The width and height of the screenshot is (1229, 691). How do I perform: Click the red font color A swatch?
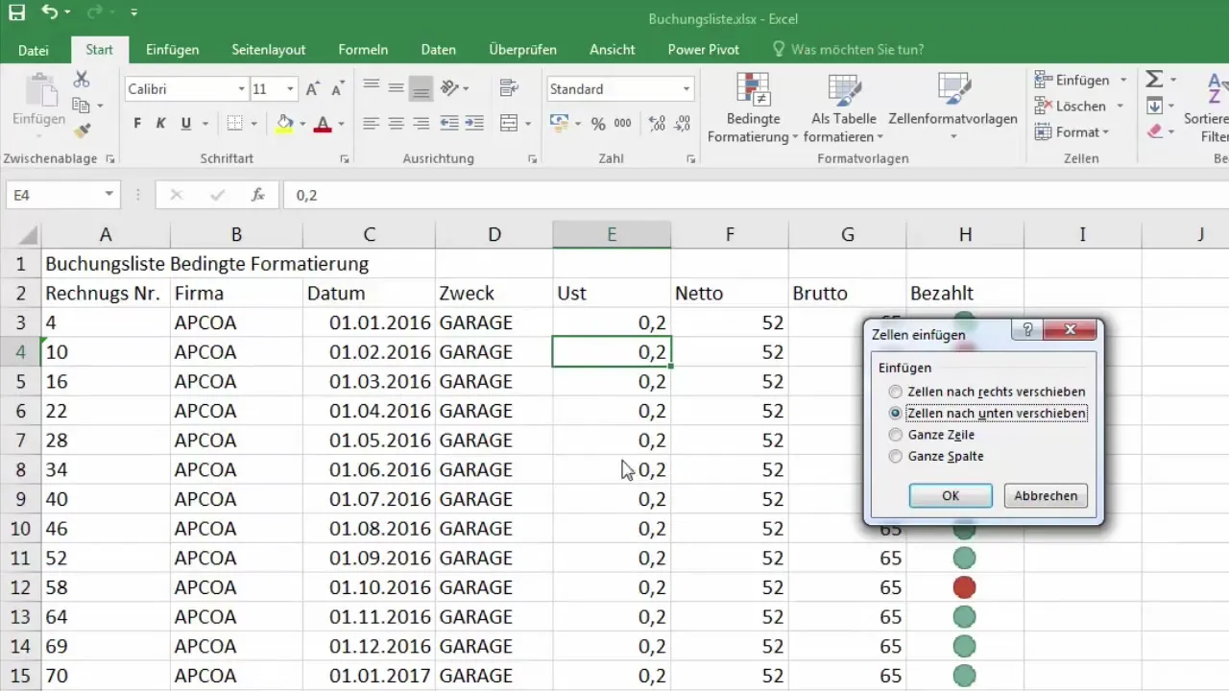[x=322, y=123]
